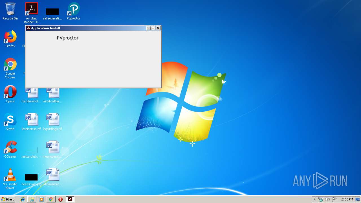This screenshot has width=361, height=203.
Task: Launch Google Chrome from the desktop
Action: (10, 68)
